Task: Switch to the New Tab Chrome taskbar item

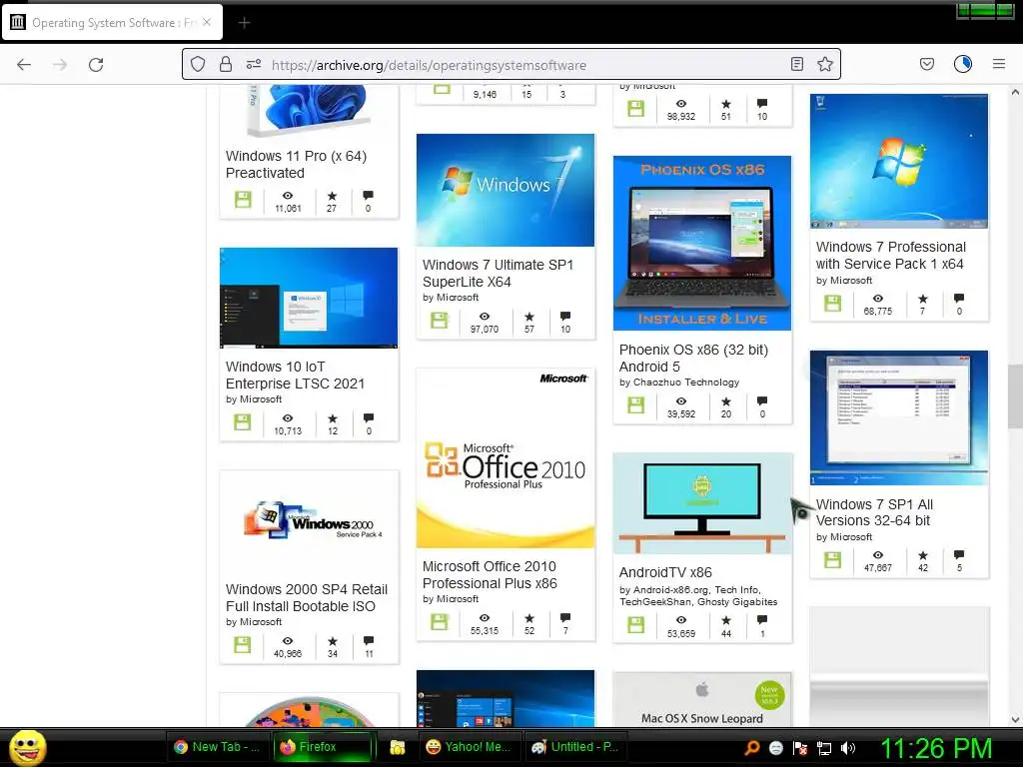Action: point(217,747)
